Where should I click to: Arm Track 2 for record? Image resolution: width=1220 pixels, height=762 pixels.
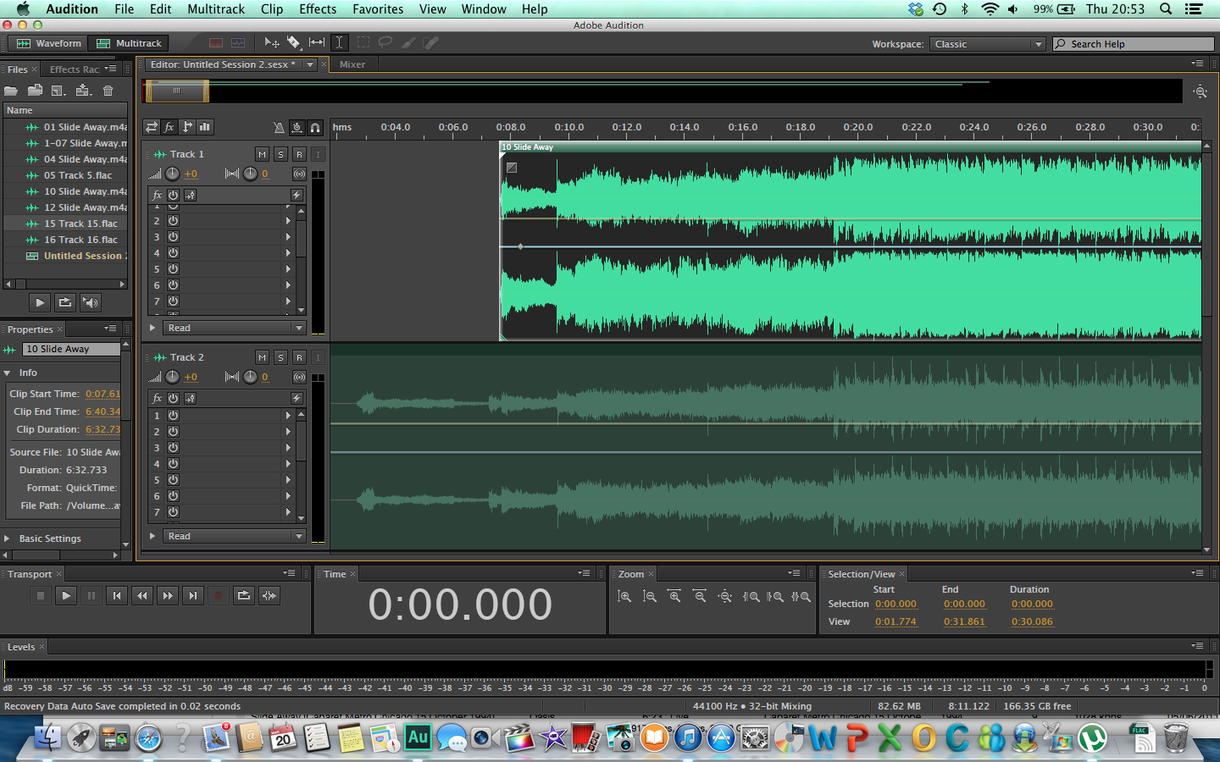click(299, 357)
